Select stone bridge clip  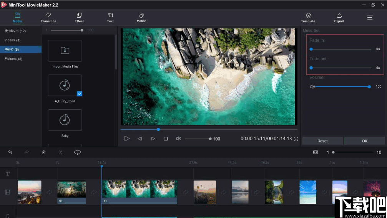[274, 192]
